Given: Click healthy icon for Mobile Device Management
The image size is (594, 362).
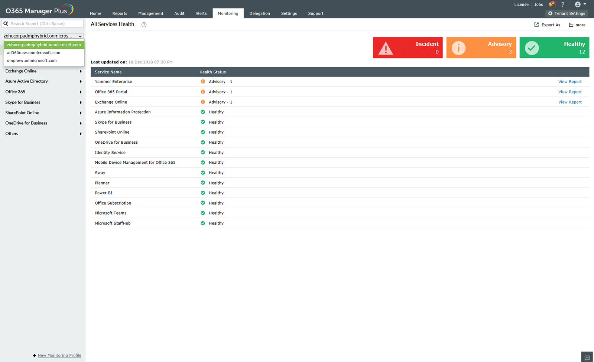Looking at the screenshot, I should pyautogui.click(x=203, y=162).
